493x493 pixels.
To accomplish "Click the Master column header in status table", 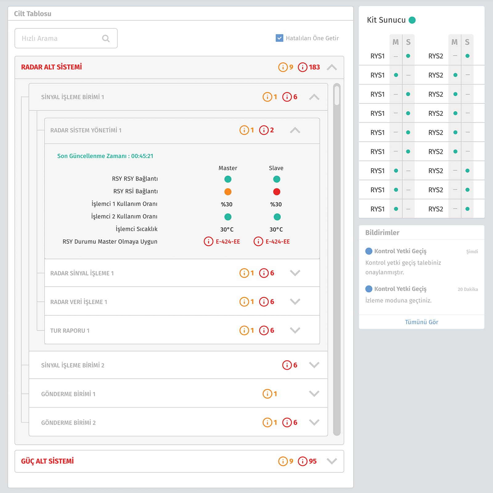I will [x=228, y=168].
